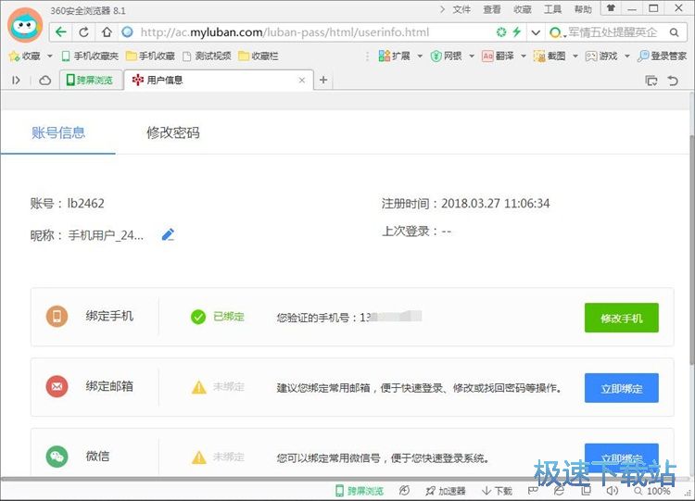Reload the page with refresh icon

(83, 31)
